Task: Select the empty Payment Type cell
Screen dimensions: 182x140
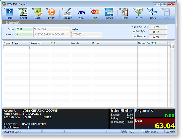Action: 16,47
